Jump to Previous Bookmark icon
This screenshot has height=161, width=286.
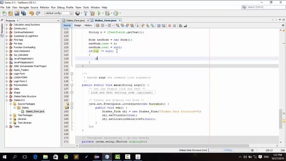(x=143, y=26)
